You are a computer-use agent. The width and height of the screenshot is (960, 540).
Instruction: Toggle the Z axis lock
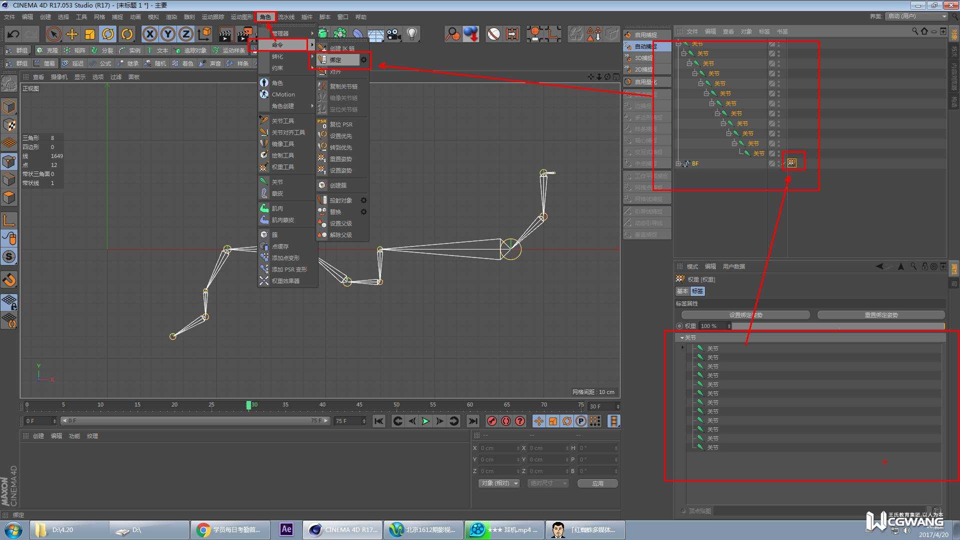click(x=186, y=34)
